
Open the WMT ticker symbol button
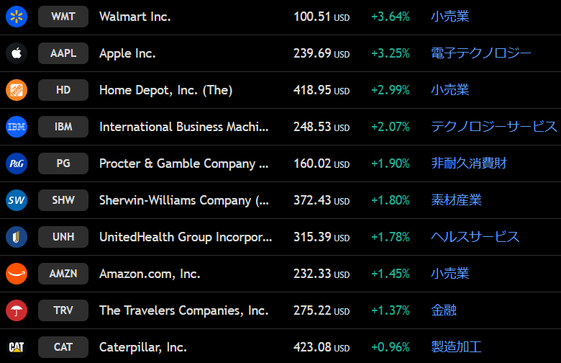63,17
